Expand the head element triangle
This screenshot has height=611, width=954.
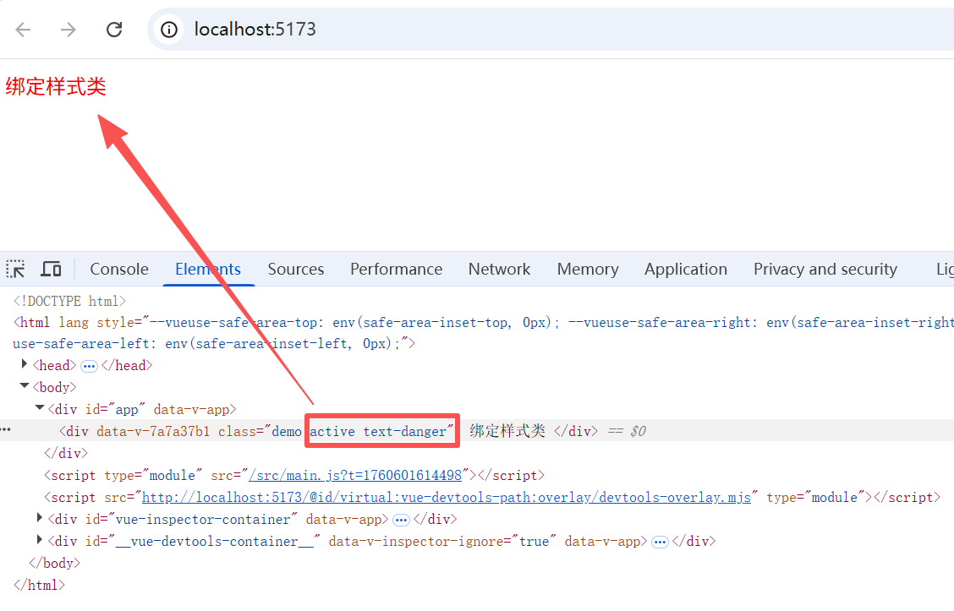(25, 363)
